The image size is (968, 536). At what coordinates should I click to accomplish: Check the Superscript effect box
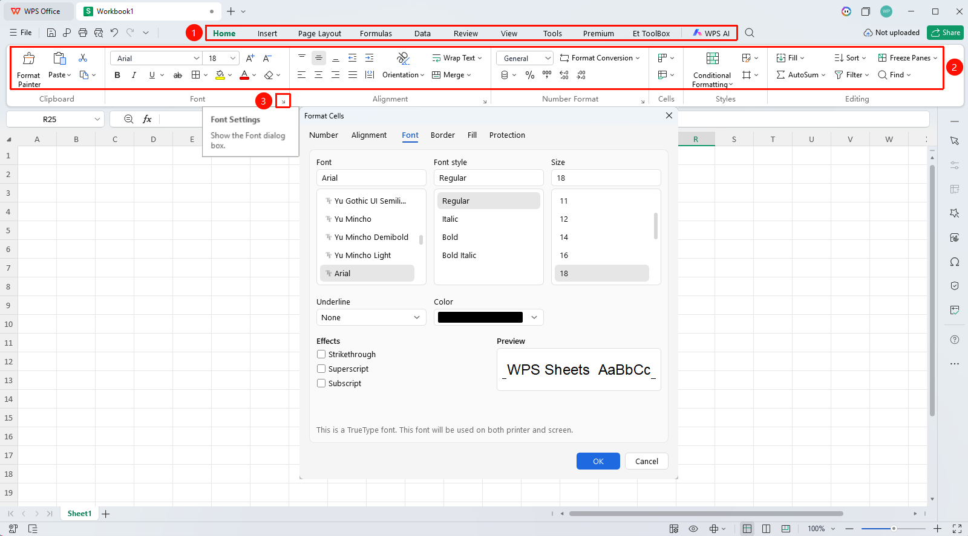tap(321, 369)
